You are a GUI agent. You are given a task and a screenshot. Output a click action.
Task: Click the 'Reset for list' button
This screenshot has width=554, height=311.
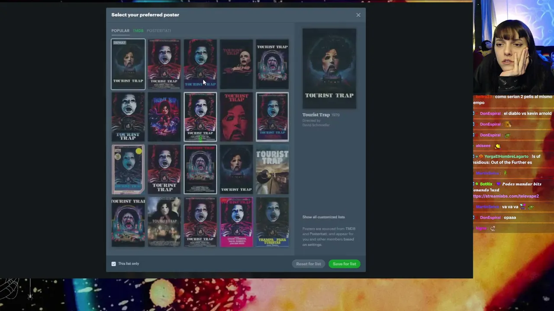coord(309,264)
